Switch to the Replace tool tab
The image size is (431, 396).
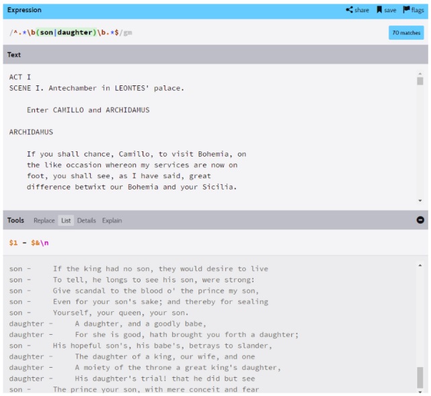[44, 221]
